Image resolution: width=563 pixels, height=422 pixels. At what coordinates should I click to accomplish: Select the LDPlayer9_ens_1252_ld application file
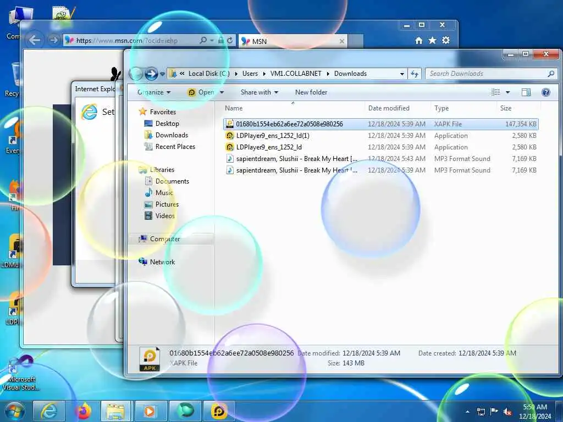380,147
